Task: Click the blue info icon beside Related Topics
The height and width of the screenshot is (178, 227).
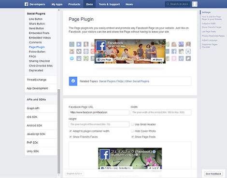Action: pyautogui.click(x=73, y=81)
